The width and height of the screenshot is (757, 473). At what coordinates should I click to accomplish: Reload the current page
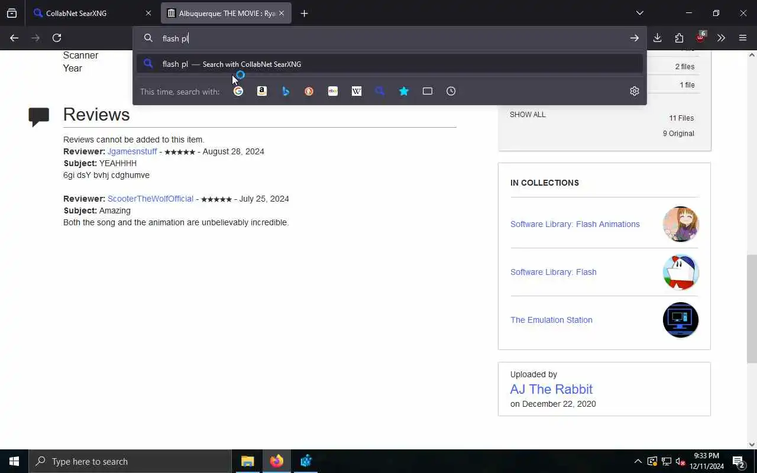coord(57,38)
